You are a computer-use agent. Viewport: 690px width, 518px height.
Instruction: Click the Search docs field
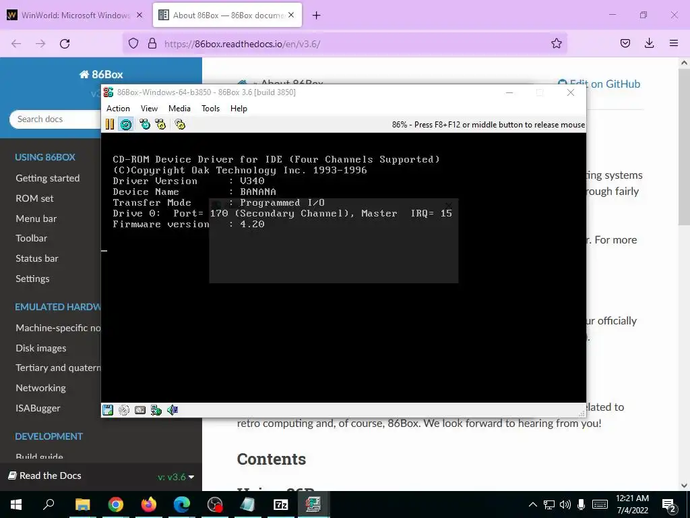point(55,119)
